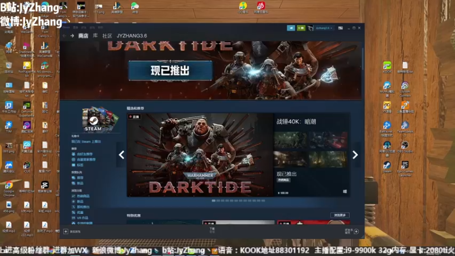Open Google Chrome desktop shortcut
Image resolution: width=455 pixels, height=256 pixels.
[9, 188]
